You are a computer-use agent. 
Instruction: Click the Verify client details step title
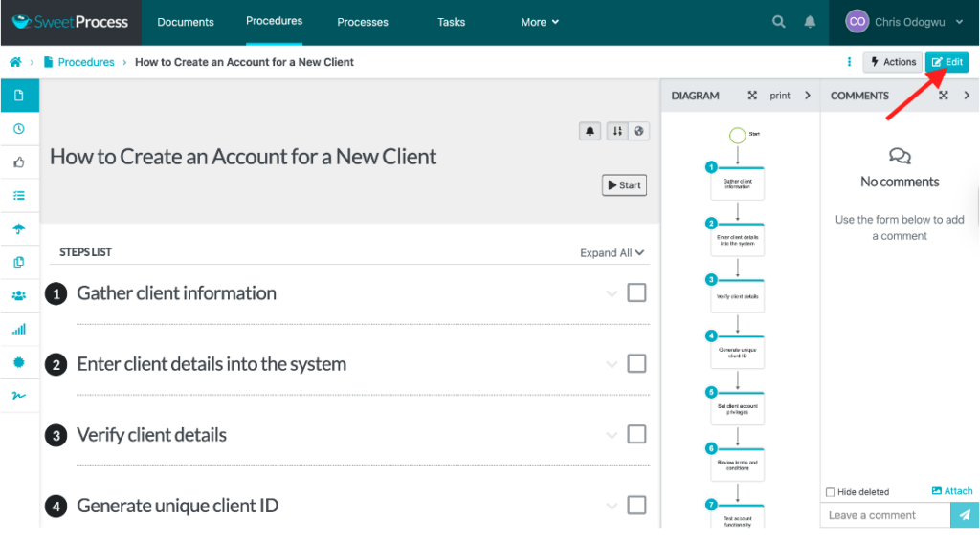coord(151,434)
